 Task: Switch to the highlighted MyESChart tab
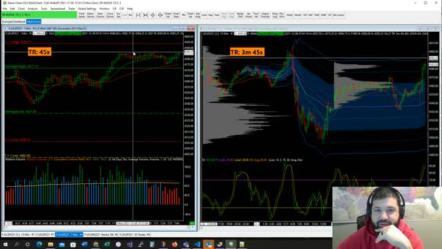click(x=34, y=21)
